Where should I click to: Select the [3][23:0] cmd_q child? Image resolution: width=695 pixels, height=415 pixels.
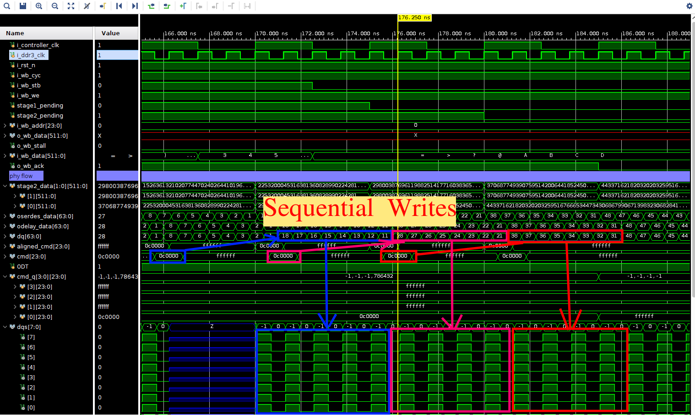pyautogui.click(x=40, y=286)
